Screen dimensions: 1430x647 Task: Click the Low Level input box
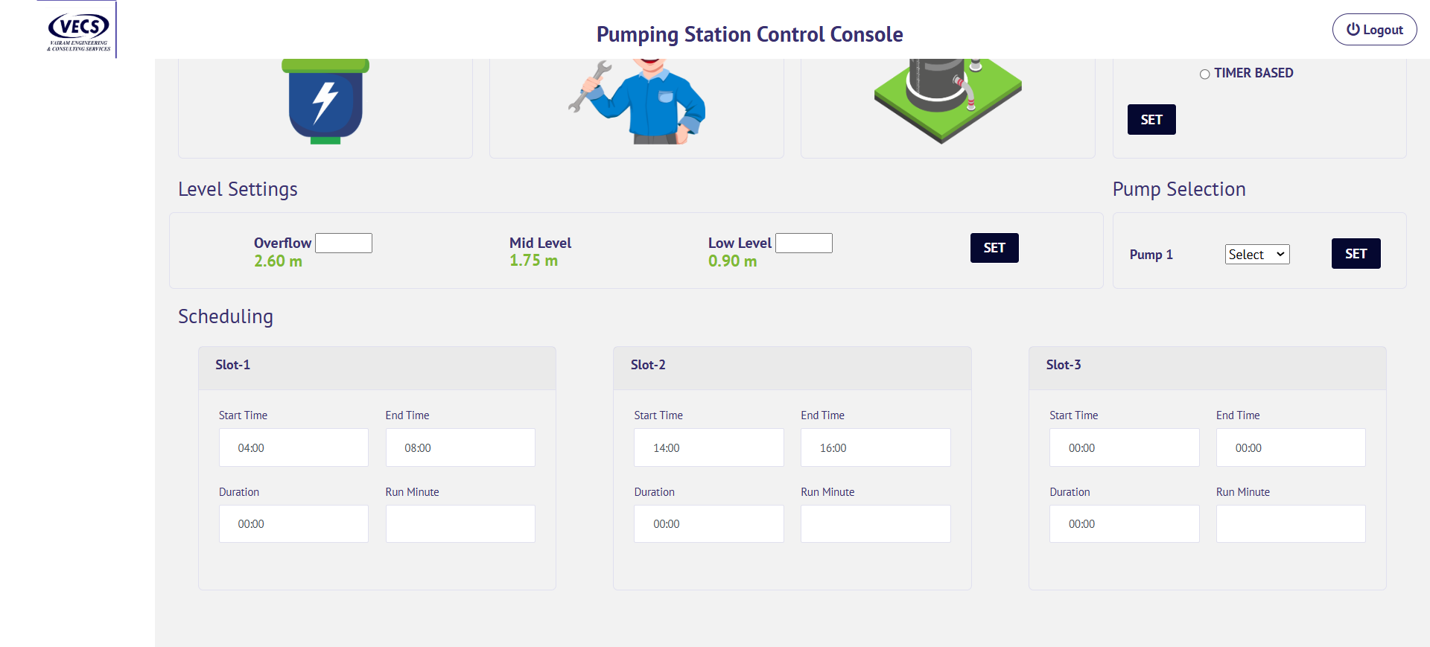(804, 243)
